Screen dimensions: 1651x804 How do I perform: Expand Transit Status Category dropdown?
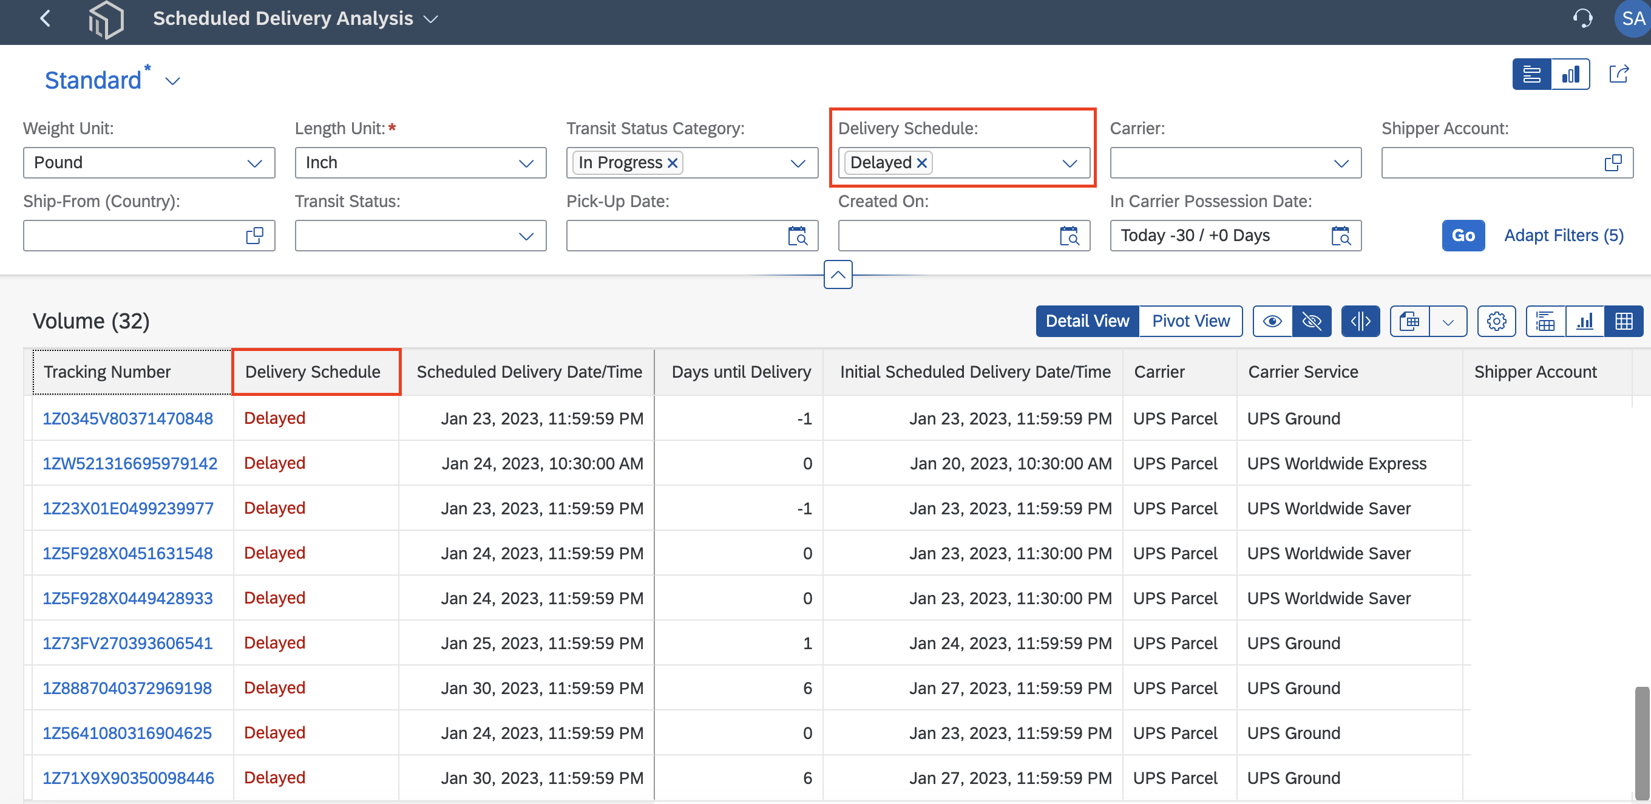click(x=798, y=163)
